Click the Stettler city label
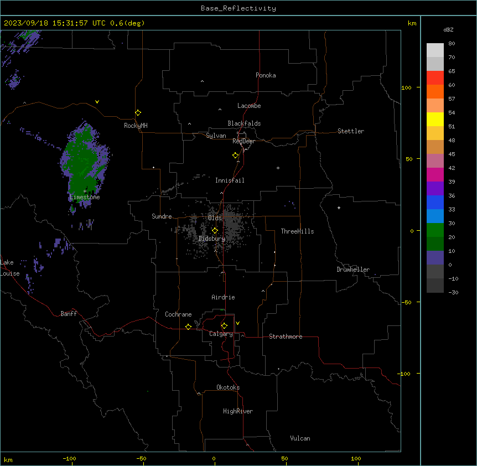 click(351, 131)
